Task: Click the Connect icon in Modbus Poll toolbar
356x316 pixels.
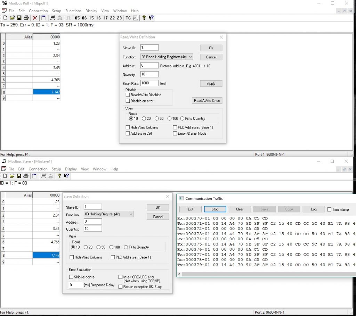Action: point(53,18)
